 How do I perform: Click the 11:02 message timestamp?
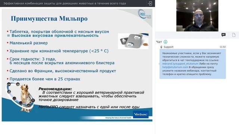coord(223,47)
